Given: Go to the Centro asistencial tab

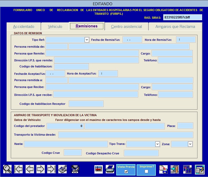Looking at the screenshot, I should coord(127,27).
